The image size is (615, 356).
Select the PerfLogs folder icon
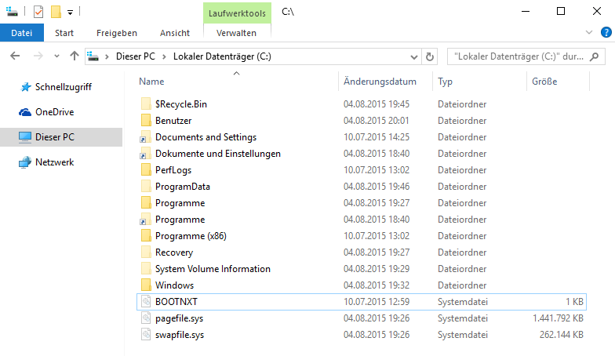point(146,169)
